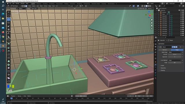Hide Cube.005 with its eye icon
The height and width of the screenshot is (104, 185).
[181, 24]
